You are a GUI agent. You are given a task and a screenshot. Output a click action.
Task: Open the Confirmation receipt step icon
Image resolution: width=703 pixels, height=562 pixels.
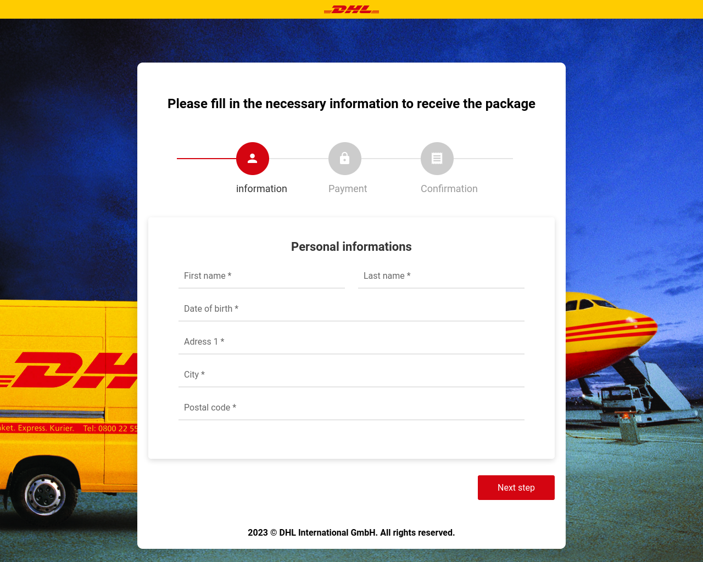(437, 159)
